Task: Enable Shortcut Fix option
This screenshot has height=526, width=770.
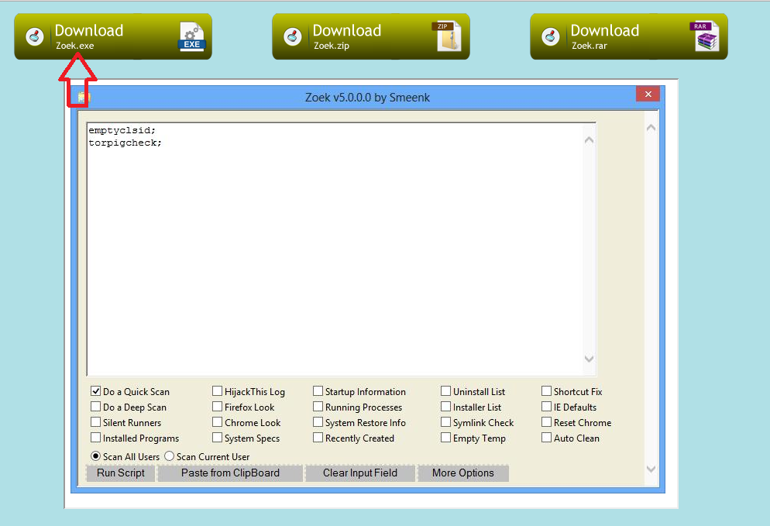Action: [547, 391]
